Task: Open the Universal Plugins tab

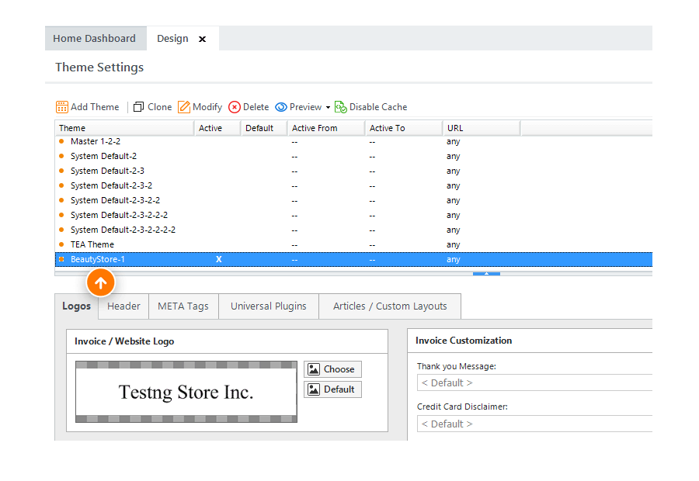Action: coord(269,306)
